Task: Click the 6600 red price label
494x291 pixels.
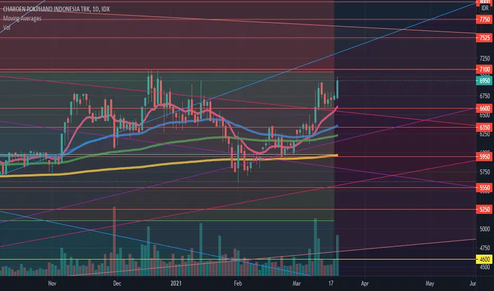Action: tap(484, 108)
